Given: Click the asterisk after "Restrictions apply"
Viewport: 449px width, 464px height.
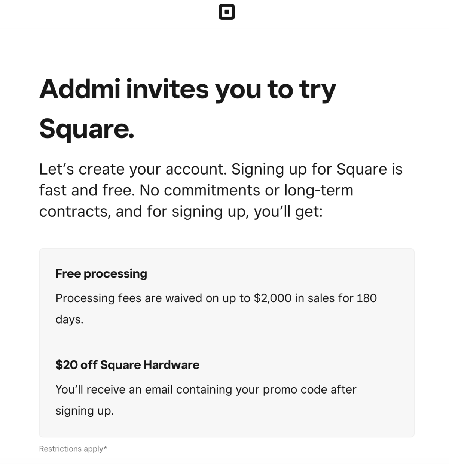Looking at the screenshot, I should [106, 448].
